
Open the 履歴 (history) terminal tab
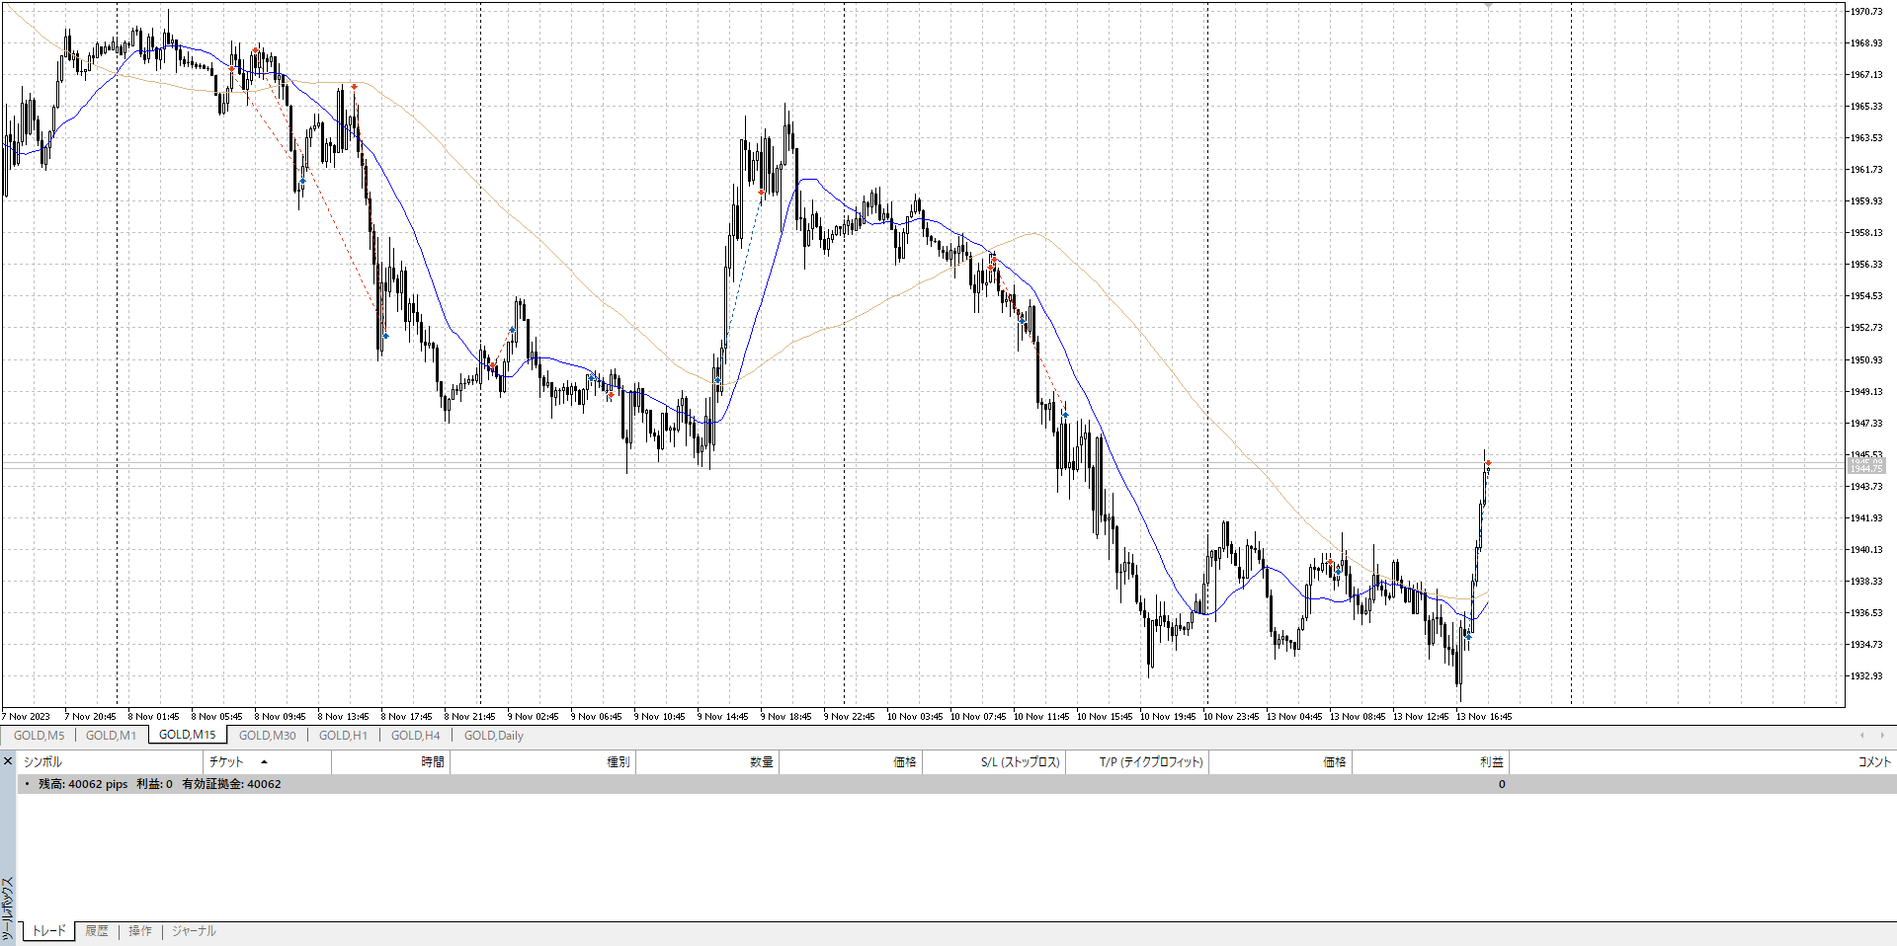pos(97,931)
